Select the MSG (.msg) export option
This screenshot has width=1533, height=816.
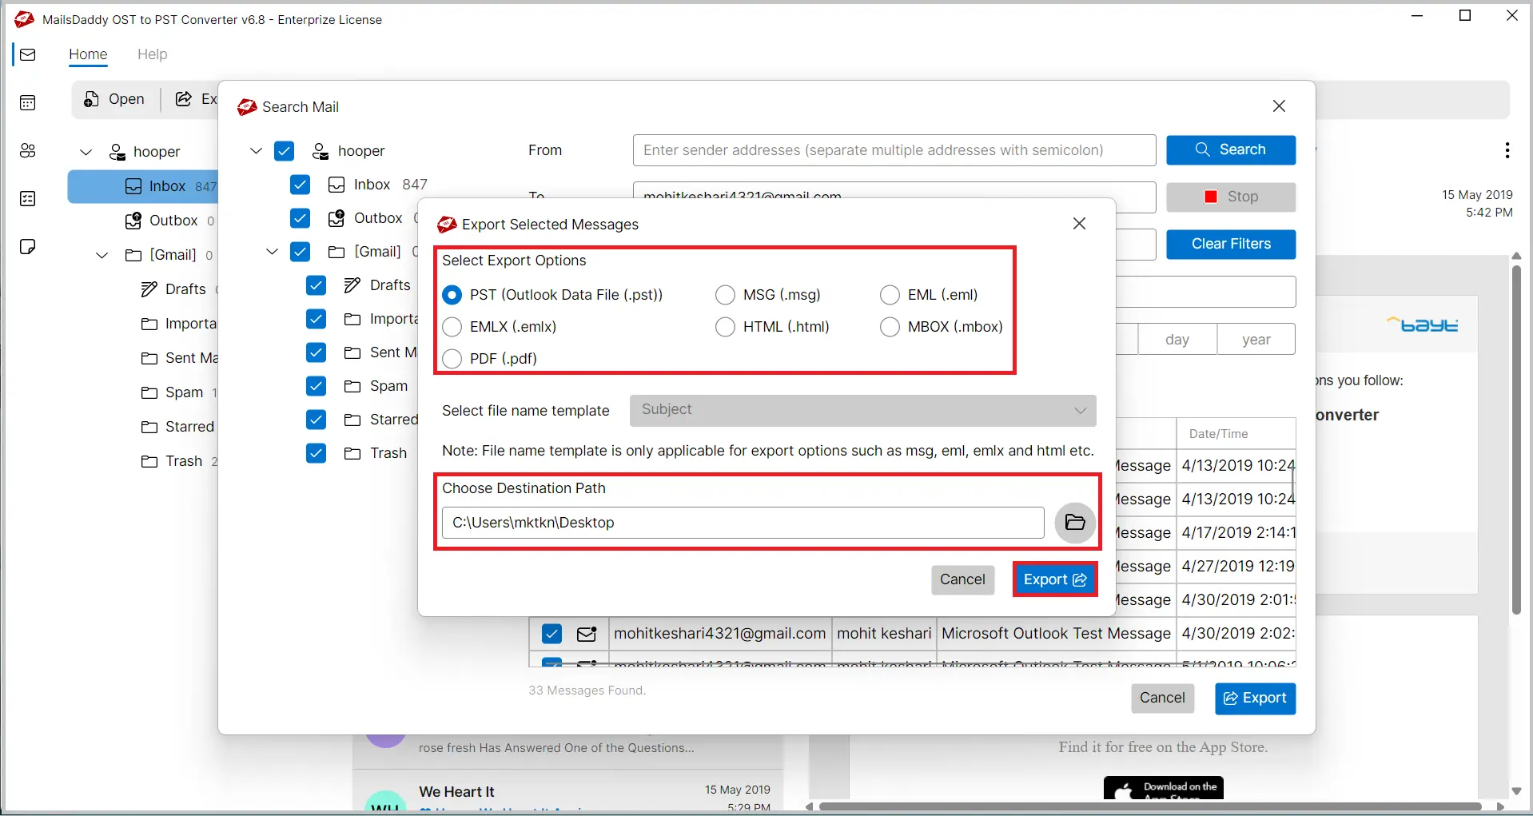725,295
